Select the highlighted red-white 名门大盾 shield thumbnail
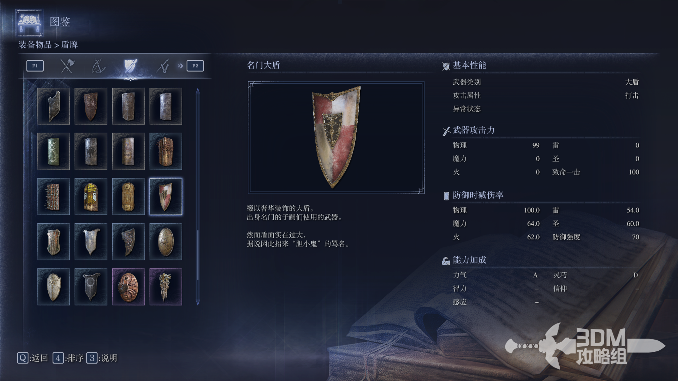This screenshot has width=678, height=381. click(x=166, y=196)
